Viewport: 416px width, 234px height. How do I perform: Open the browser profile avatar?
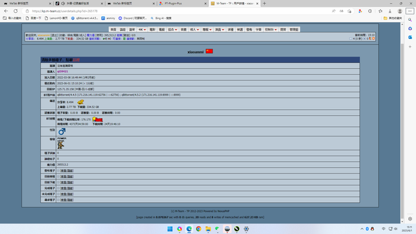coord(400,11)
